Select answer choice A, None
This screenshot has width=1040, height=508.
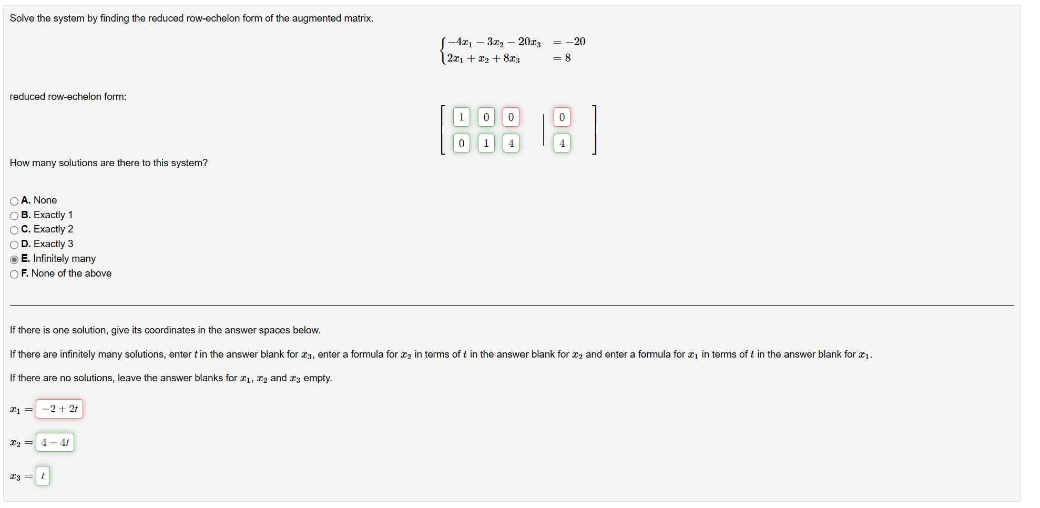(14, 200)
